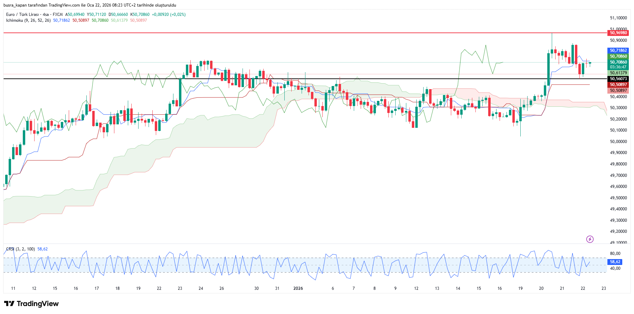Screen dimensions: 634x314
Task: Click the TradingView logo at bottom left
Action: click(x=31, y=304)
